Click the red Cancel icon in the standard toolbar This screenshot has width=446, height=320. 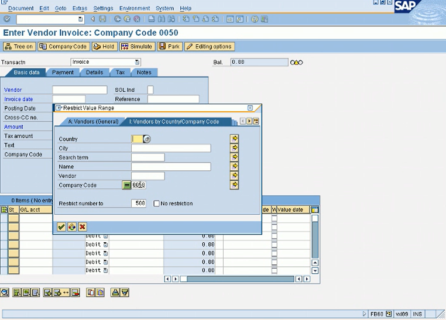click(137, 19)
